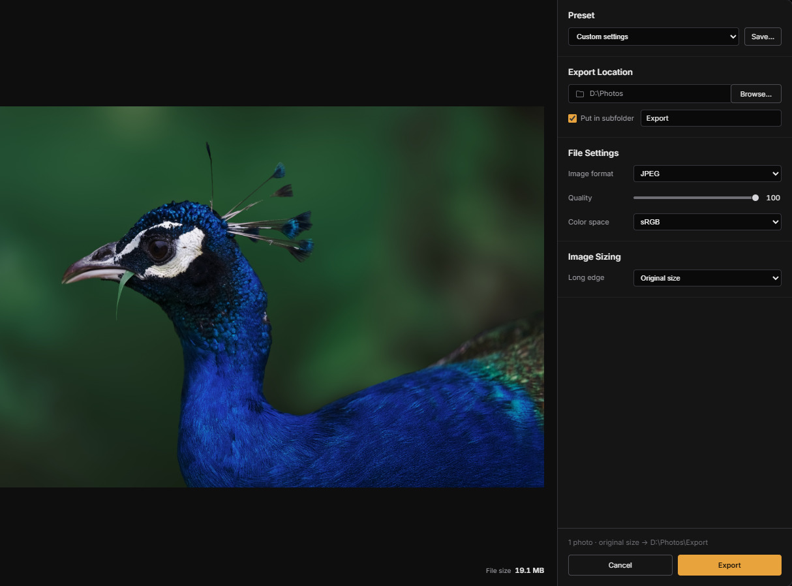The width and height of the screenshot is (792, 586).
Task: Click the D:\Photos export location field
Action: click(x=649, y=93)
